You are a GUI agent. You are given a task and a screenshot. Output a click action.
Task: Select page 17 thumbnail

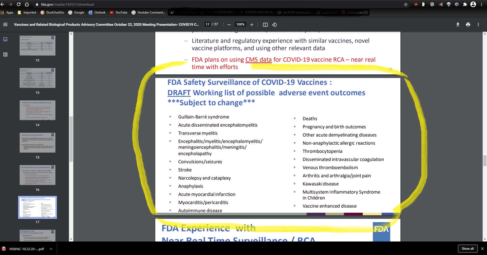point(38,207)
